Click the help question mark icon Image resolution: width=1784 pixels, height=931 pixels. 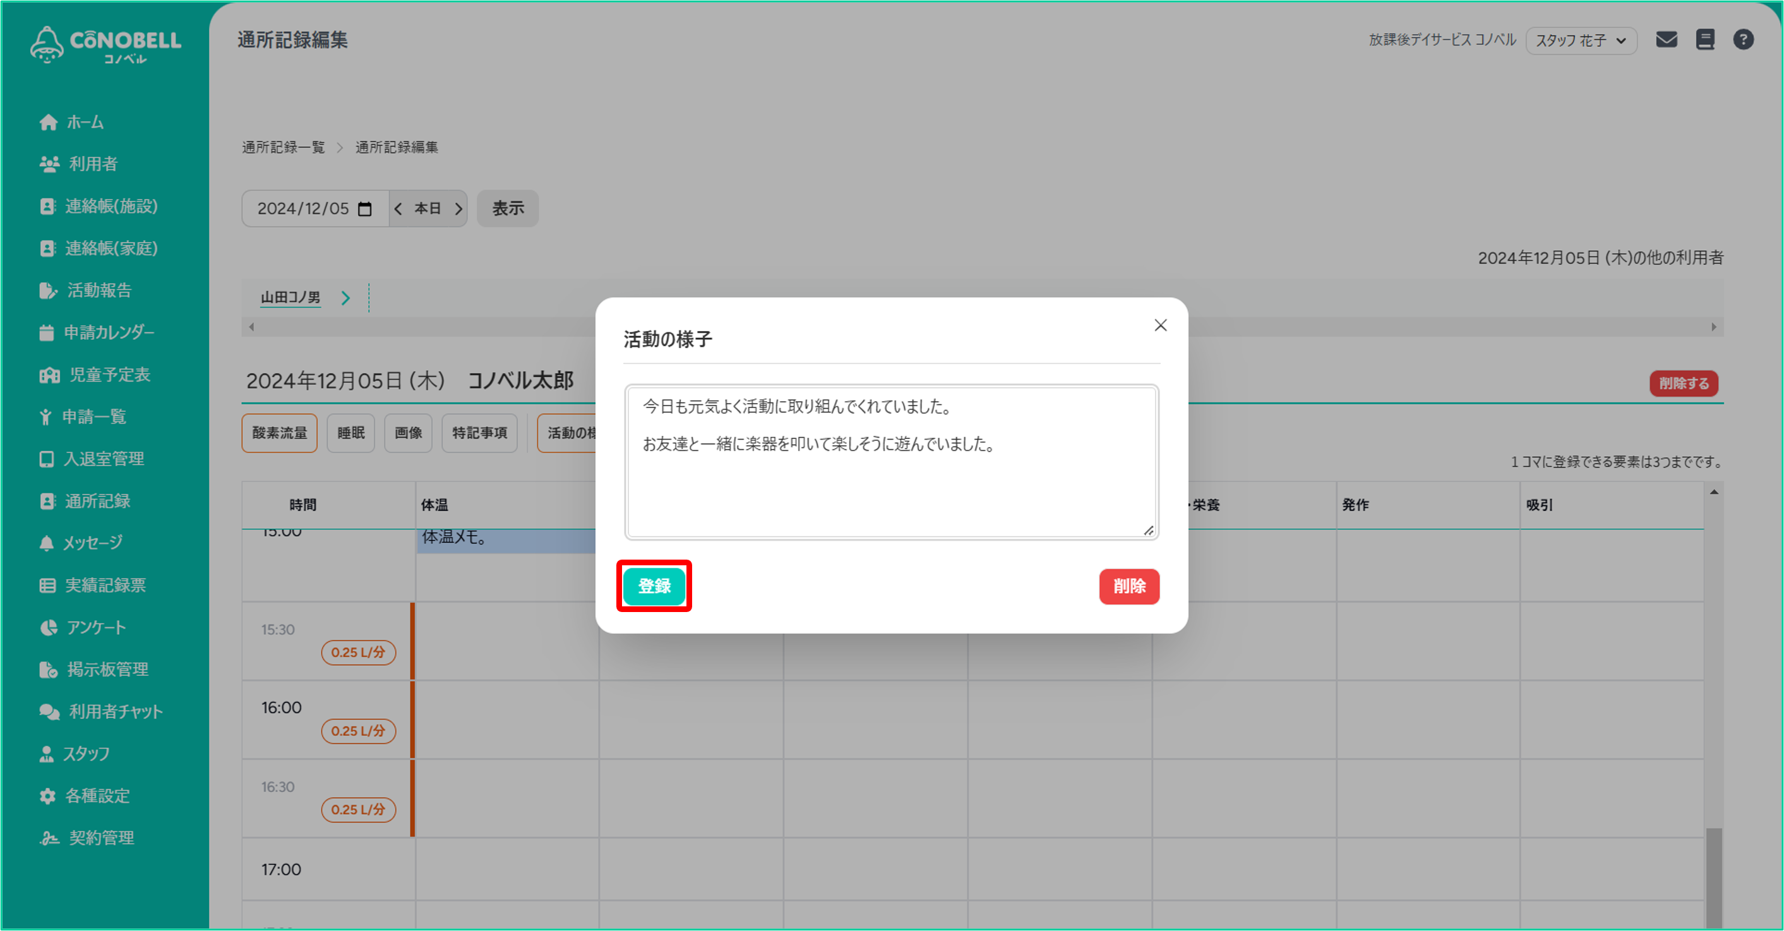[1743, 40]
